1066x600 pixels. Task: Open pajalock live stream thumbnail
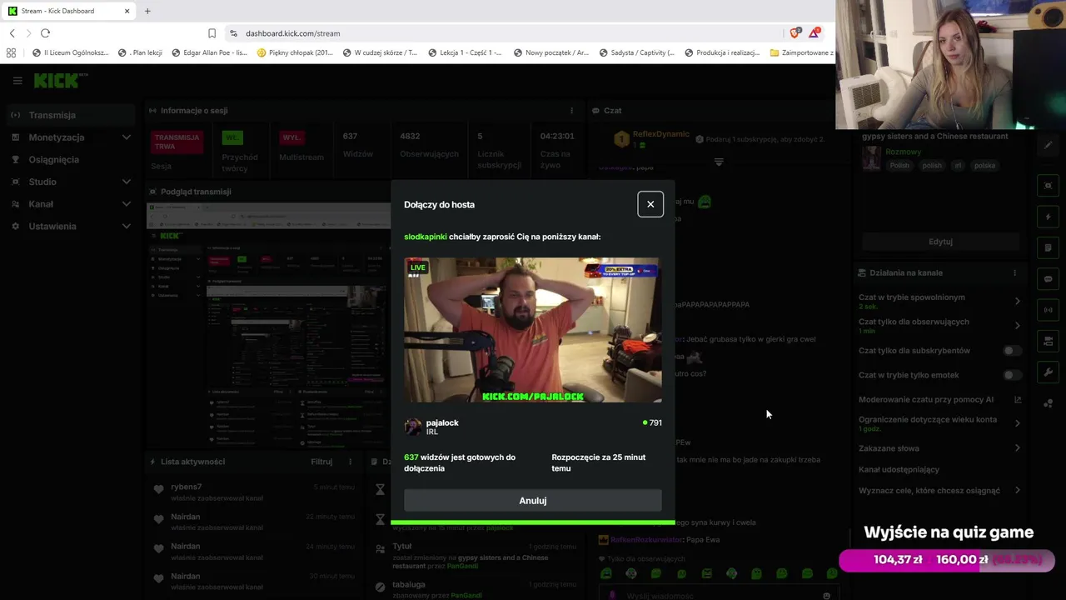coord(533,330)
